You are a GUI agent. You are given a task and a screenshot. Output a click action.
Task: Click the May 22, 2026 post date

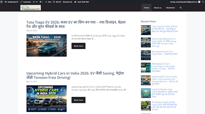point(32,30)
